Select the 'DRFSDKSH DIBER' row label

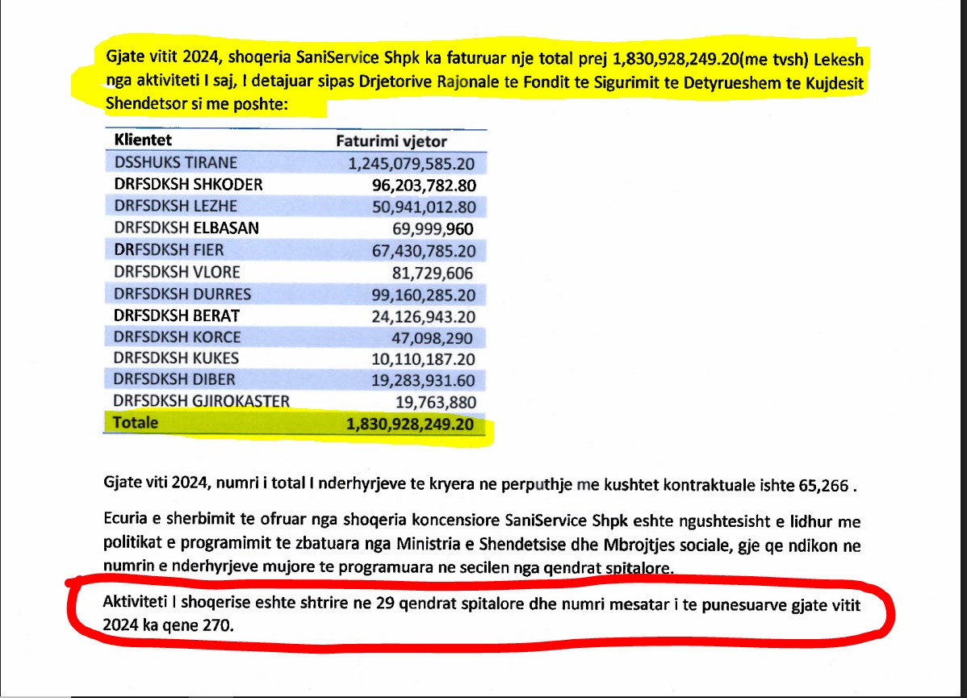tap(174, 379)
